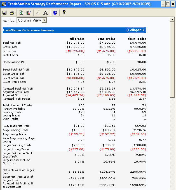Click All Trades column header
Viewport: 176px width, 190px height.
point(77,39)
